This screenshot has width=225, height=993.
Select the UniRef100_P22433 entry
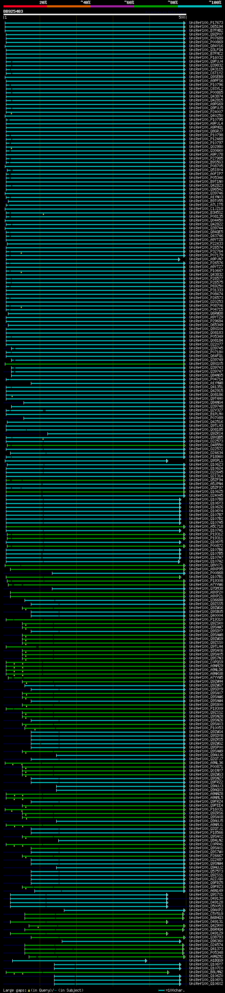coord(206,244)
